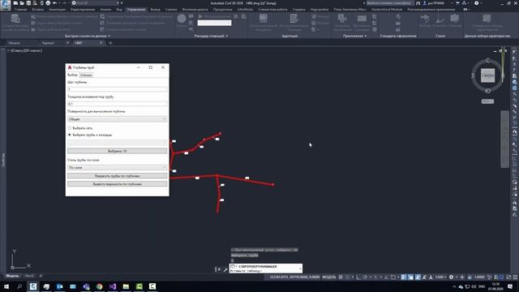This screenshot has height=292, width=519.
Task: Click the title bar search field
Action: point(389,3)
